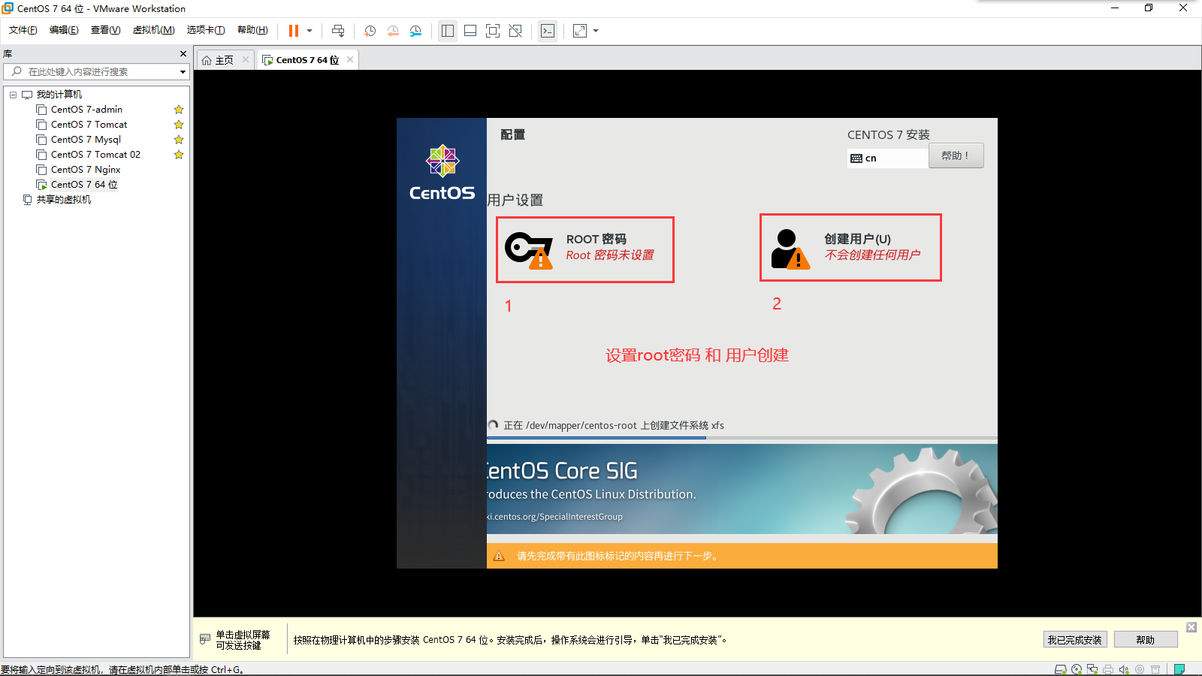Open the 文件(F) menu

(23, 30)
